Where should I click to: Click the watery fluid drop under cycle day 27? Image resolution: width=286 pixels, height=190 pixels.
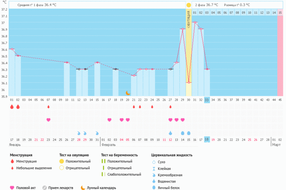(170, 133)
